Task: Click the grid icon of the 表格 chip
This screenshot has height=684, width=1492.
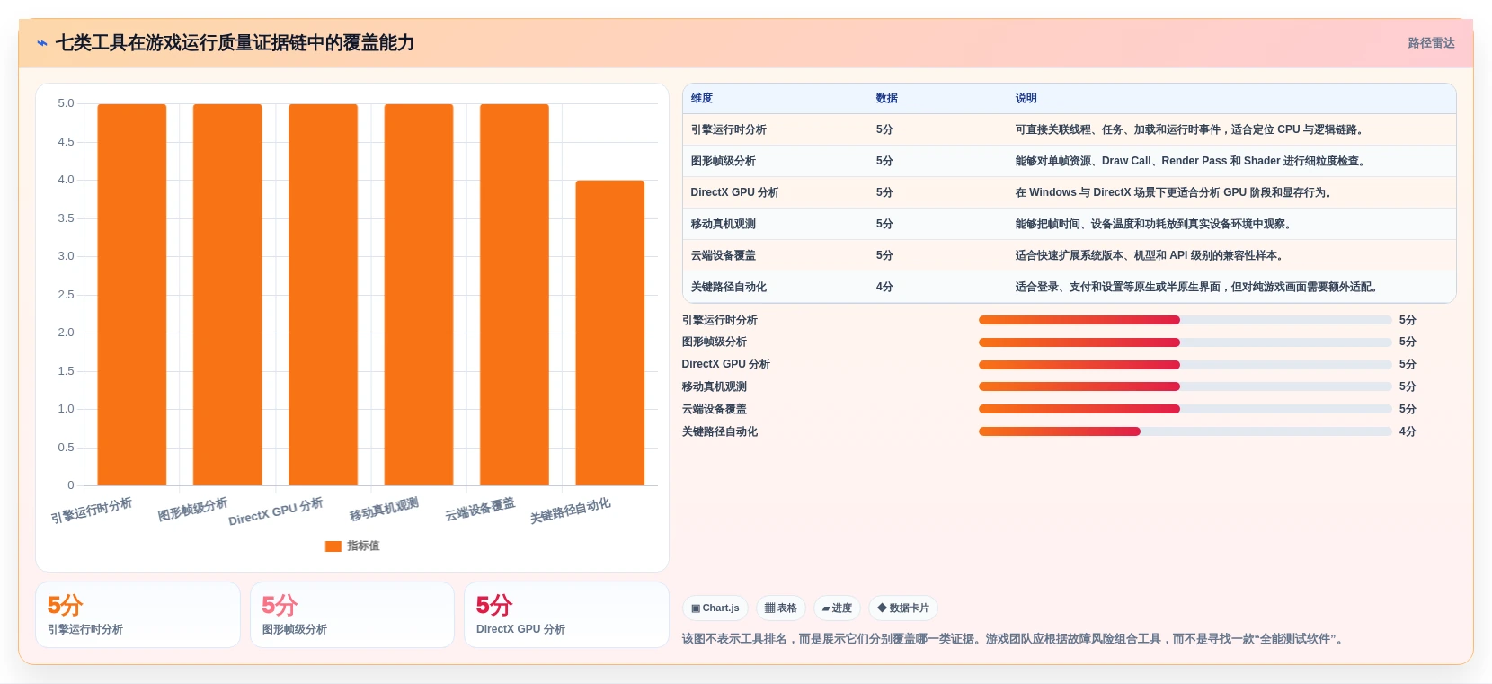Action: tap(770, 608)
